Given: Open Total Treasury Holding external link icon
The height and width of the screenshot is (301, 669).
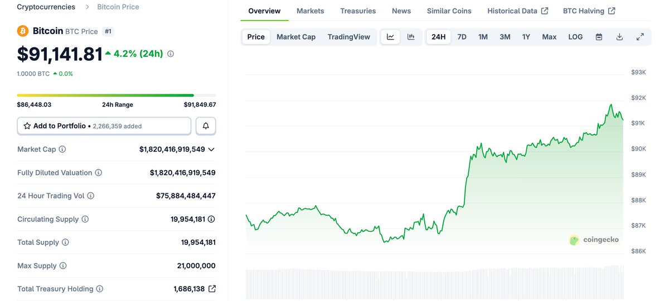Looking at the screenshot, I should point(212,289).
